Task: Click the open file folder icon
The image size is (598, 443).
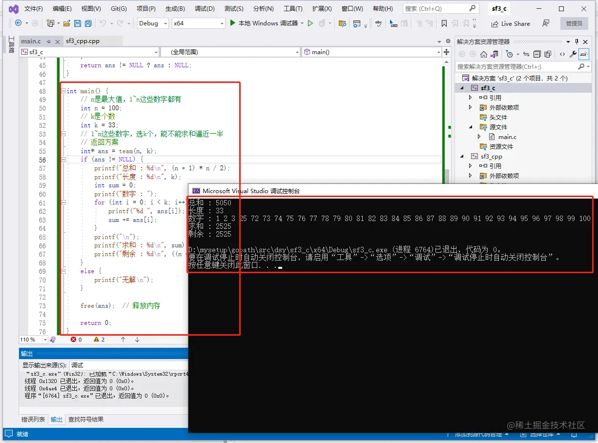Action: pyautogui.click(x=66, y=23)
